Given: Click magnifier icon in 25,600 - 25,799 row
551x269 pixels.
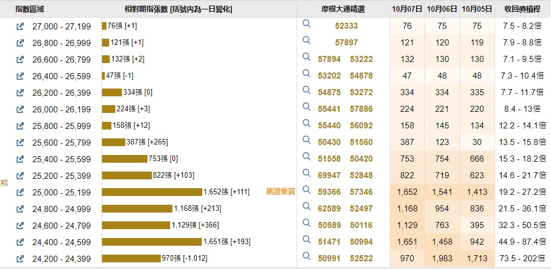Looking at the screenshot, I should [307, 141].
